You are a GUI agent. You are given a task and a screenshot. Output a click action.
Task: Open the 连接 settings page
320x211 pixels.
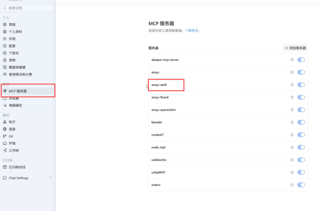[27, 129]
